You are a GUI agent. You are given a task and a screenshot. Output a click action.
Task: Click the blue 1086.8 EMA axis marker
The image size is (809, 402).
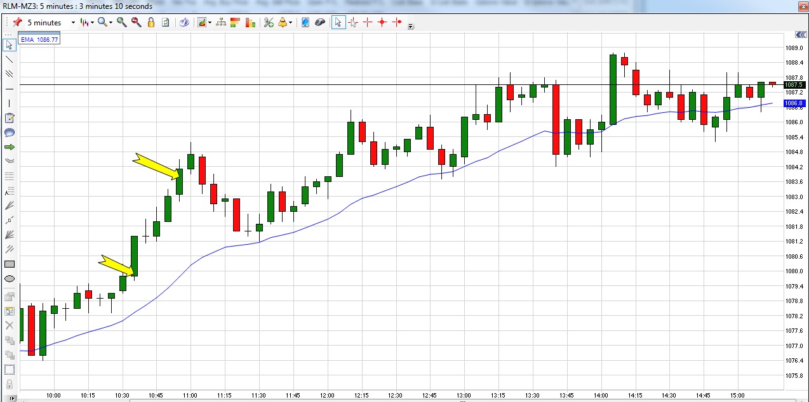[x=795, y=103]
